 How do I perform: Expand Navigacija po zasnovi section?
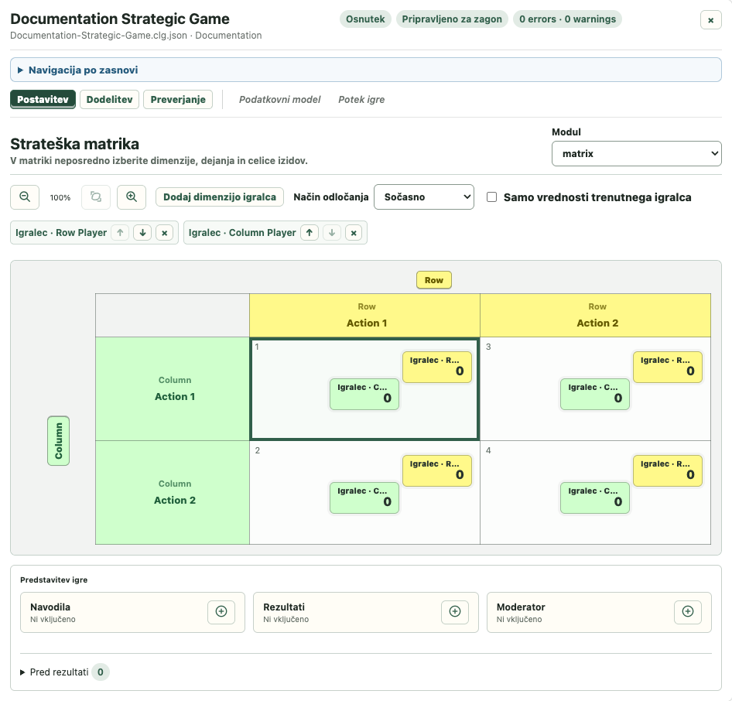tap(366, 70)
